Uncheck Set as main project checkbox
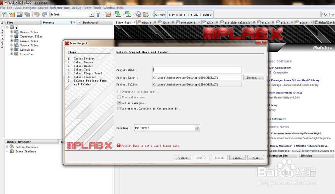Screen dimensions: 335x194 [x=119, y=103]
